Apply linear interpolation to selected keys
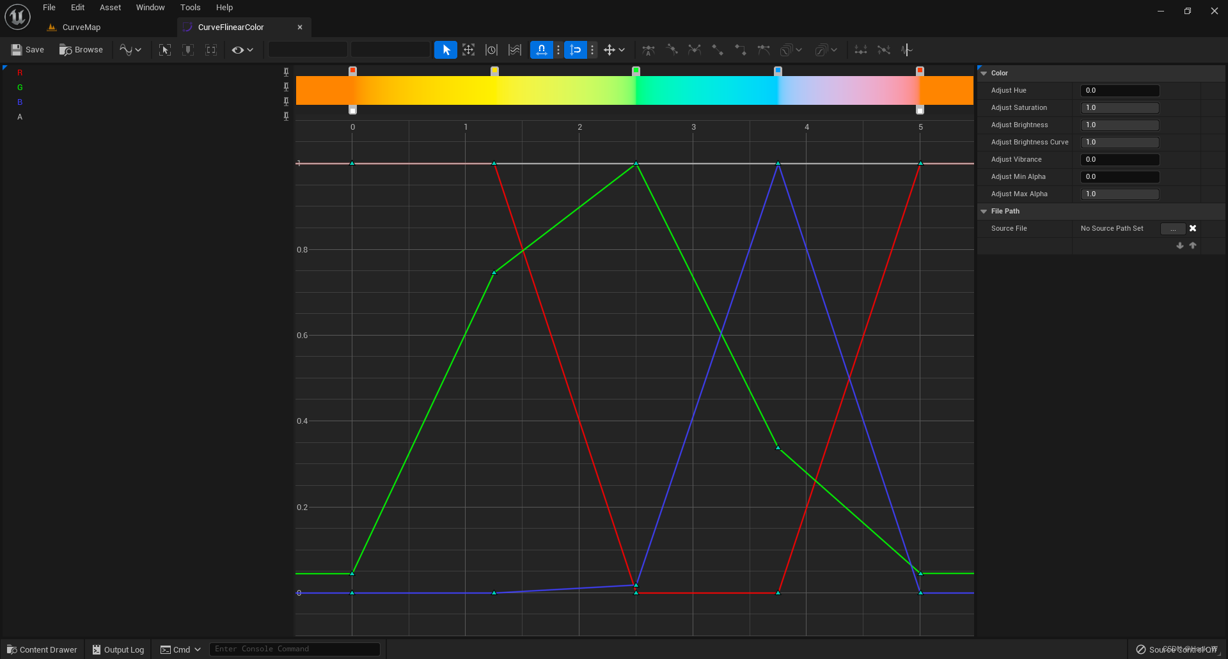 718,49
